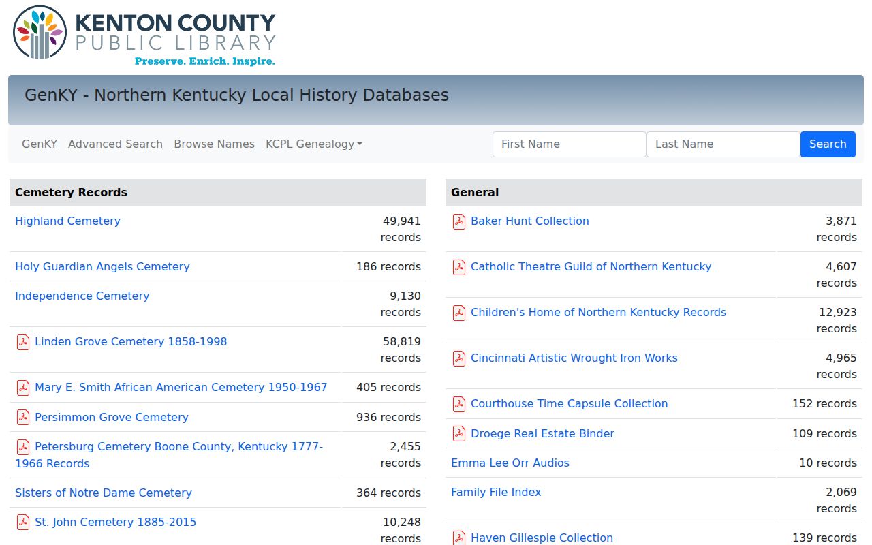Screen dimensions: 872x545
Task: Focus the Last Name input field
Action: 723,144
